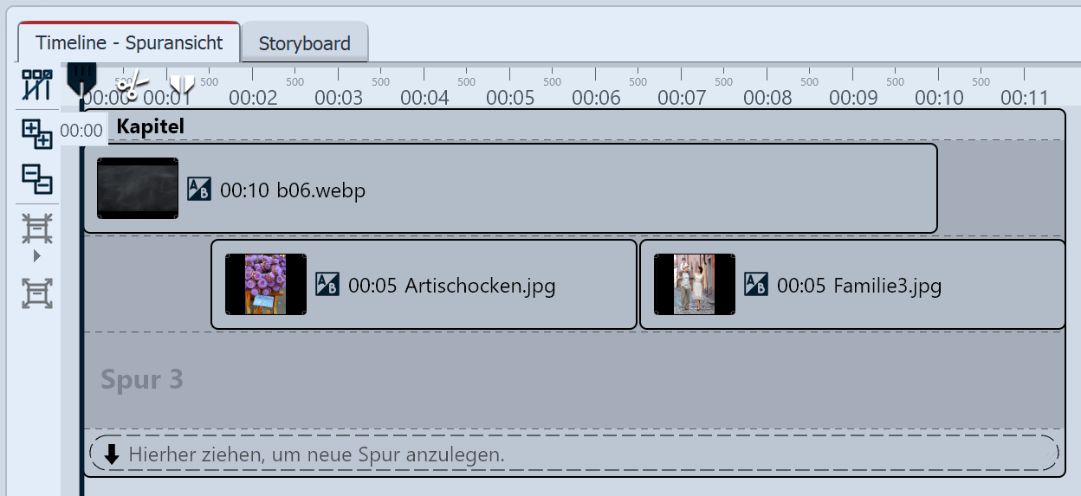Open the transition icon for Artischocken.jpg
The width and height of the screenshot is (1081, 496).
click(x=327, y=285)
